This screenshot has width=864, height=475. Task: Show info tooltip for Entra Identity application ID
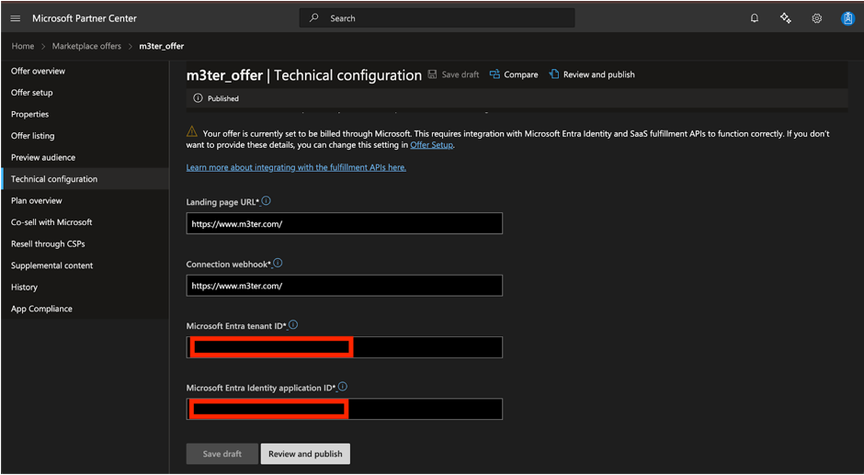click(x=343, y=387)
